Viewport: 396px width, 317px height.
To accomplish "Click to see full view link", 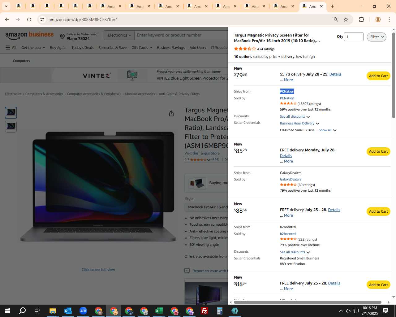I will tap(98, 270).
